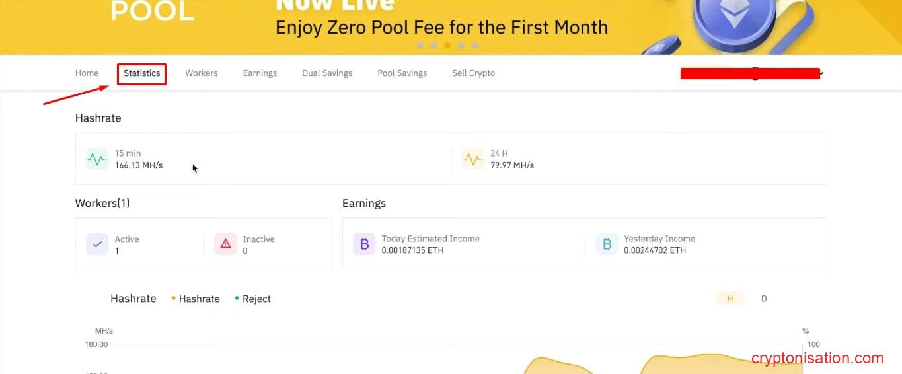The height and width of the screenshot is (374, 902).
Task: Switch chart to hourly H view
Action: point(730,299)
